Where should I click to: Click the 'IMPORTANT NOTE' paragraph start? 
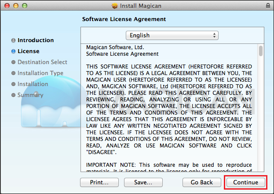point(111,165)
